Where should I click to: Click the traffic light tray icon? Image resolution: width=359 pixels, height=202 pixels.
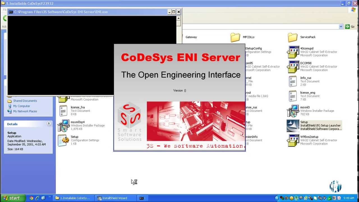(282, 198)
